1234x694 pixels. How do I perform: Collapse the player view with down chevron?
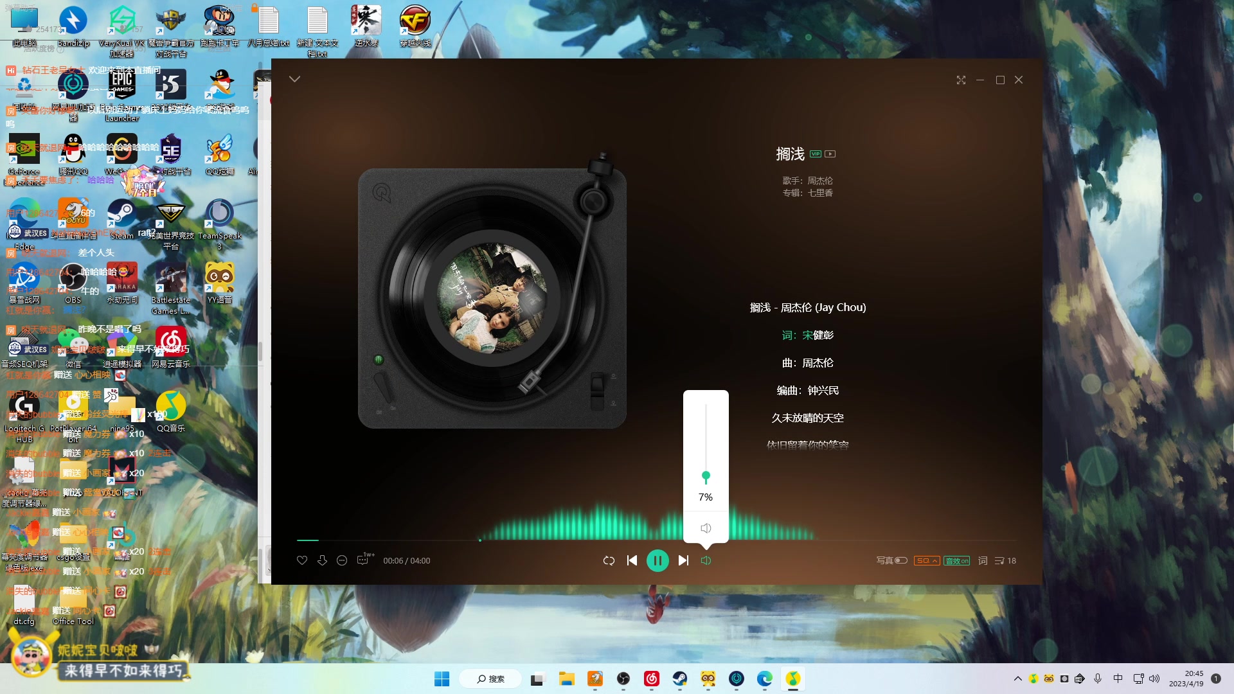tap(294, 79)
